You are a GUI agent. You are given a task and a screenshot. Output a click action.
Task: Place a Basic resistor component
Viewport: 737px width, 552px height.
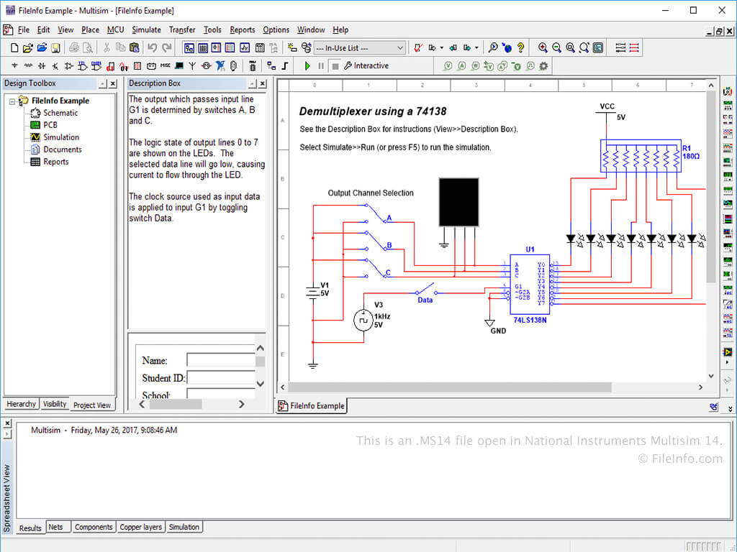click(28, 65)
